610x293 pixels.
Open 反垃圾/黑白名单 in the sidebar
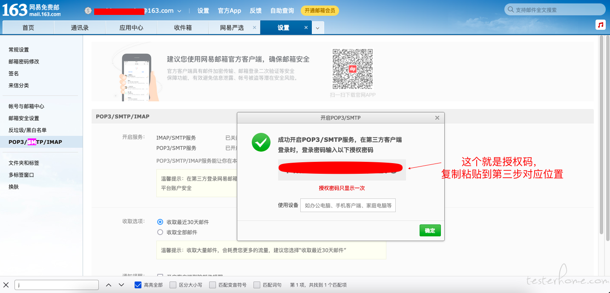(28, 130)
